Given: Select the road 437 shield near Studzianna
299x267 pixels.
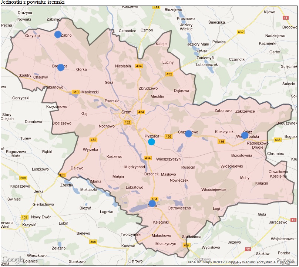Looking at the screenshot, I should [x=187, y=245].
